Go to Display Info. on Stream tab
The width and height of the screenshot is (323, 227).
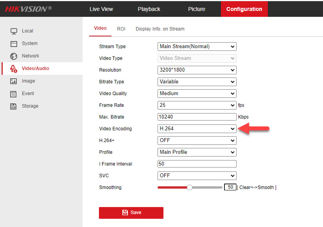(160, 29)
